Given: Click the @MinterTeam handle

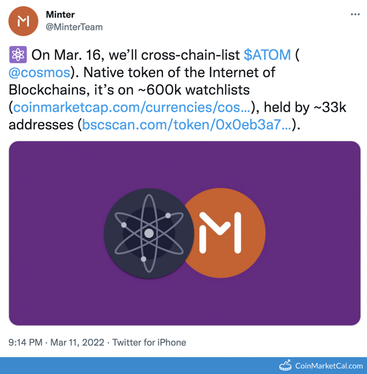Looking at the screenshot, I should [74, 26].
